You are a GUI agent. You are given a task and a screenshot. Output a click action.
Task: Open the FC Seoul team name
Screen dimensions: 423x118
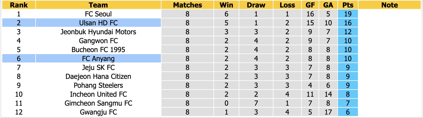coord(98,14)
